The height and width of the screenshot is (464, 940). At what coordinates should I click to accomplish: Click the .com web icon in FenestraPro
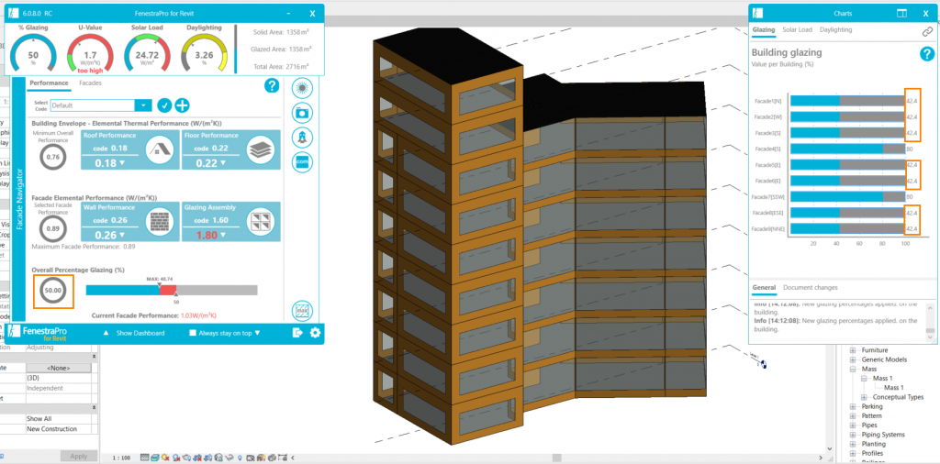tap(302, 161)
